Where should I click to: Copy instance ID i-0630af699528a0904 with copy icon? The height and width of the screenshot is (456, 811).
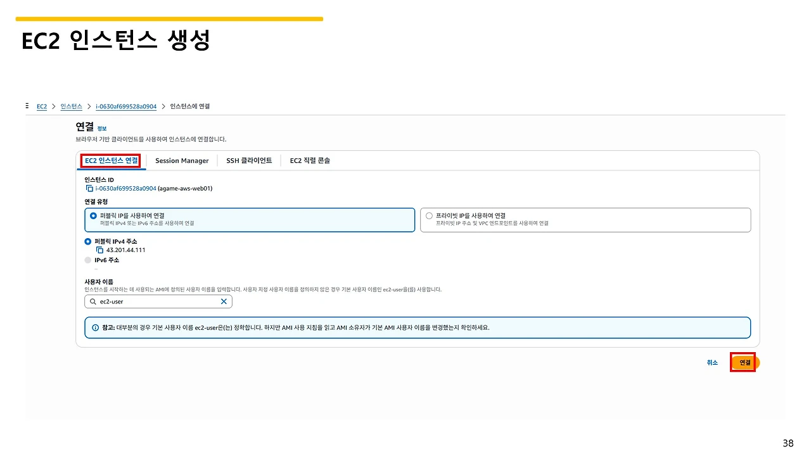(x=89, y=189)
